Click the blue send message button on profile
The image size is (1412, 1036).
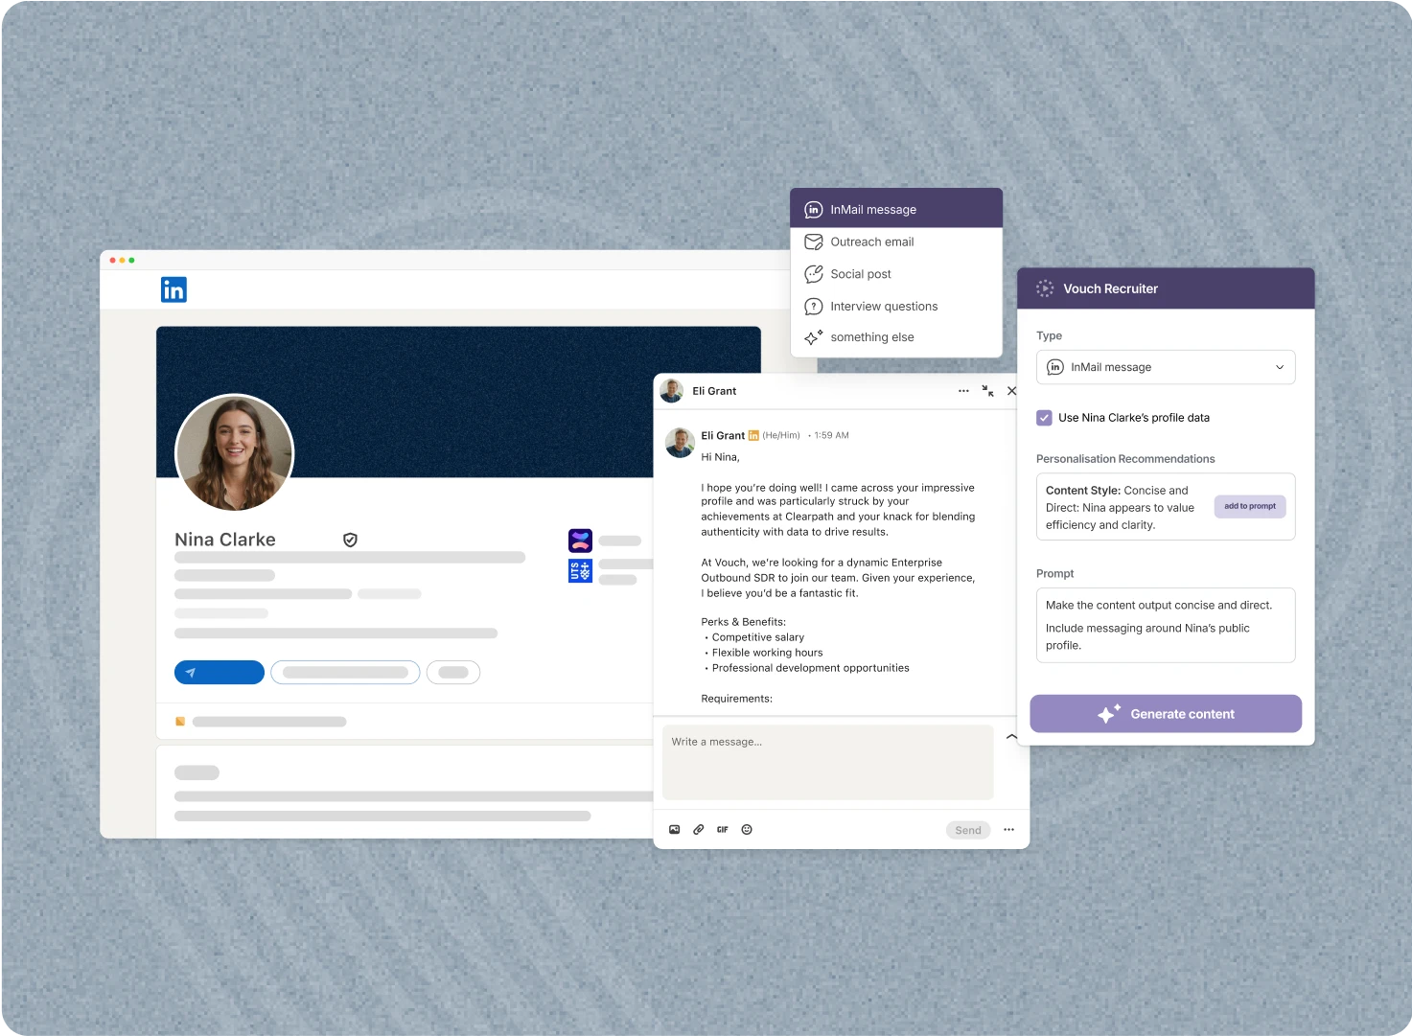coord(219,672)
